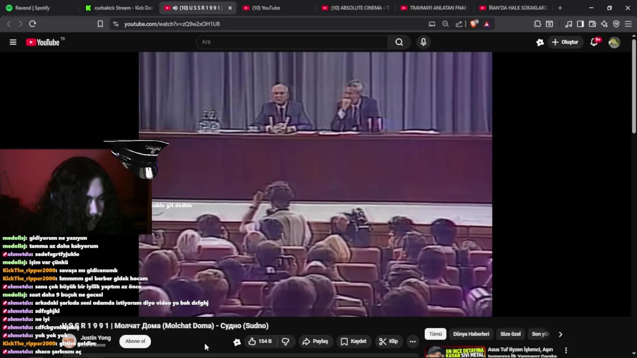The width and height of the screenshot is (637, 358).
Task: Open the browser music note media control
Action: [x=568, y=24]
